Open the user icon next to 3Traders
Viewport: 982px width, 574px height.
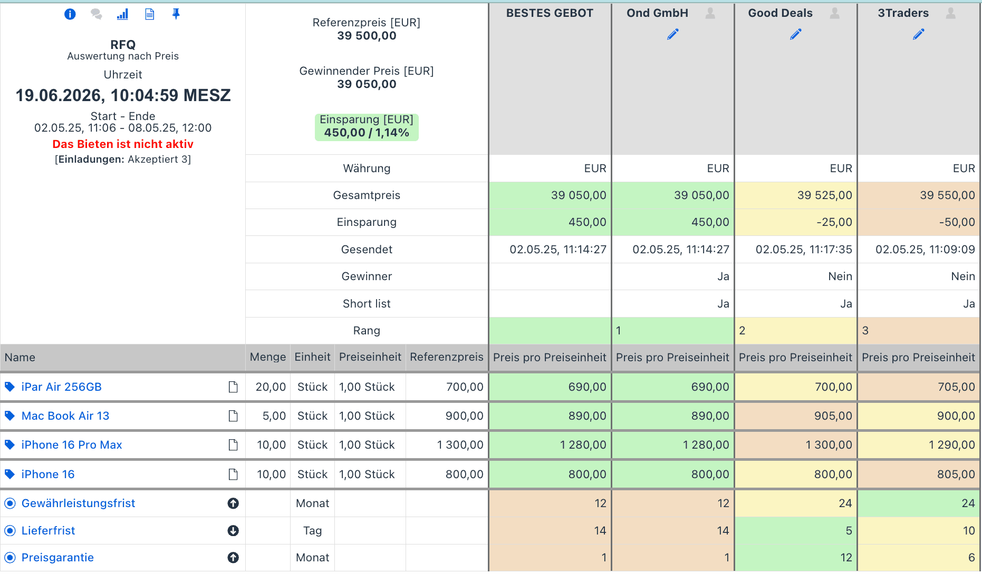pyautogui.click(x=951, y=13)
